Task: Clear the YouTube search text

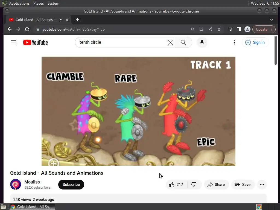Action: pyautogui.click(x=170, y=42)
